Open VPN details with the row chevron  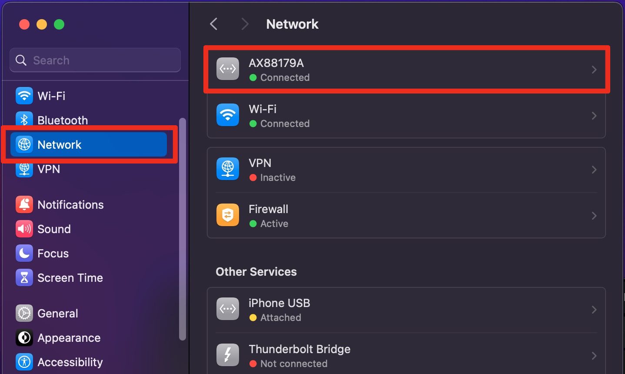pyautogui.click(x=594, y=170)
